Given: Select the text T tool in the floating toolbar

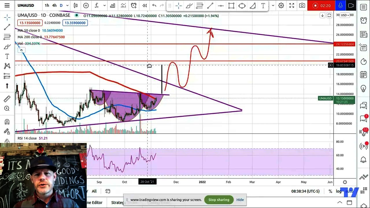Looking at the screenshot, I should pos(263,5).
